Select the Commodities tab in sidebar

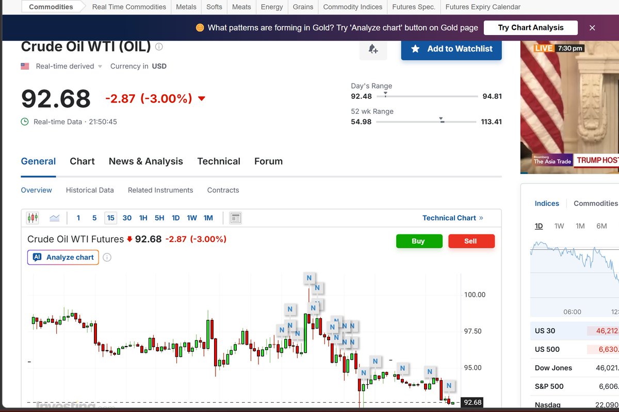coord(595,203)
